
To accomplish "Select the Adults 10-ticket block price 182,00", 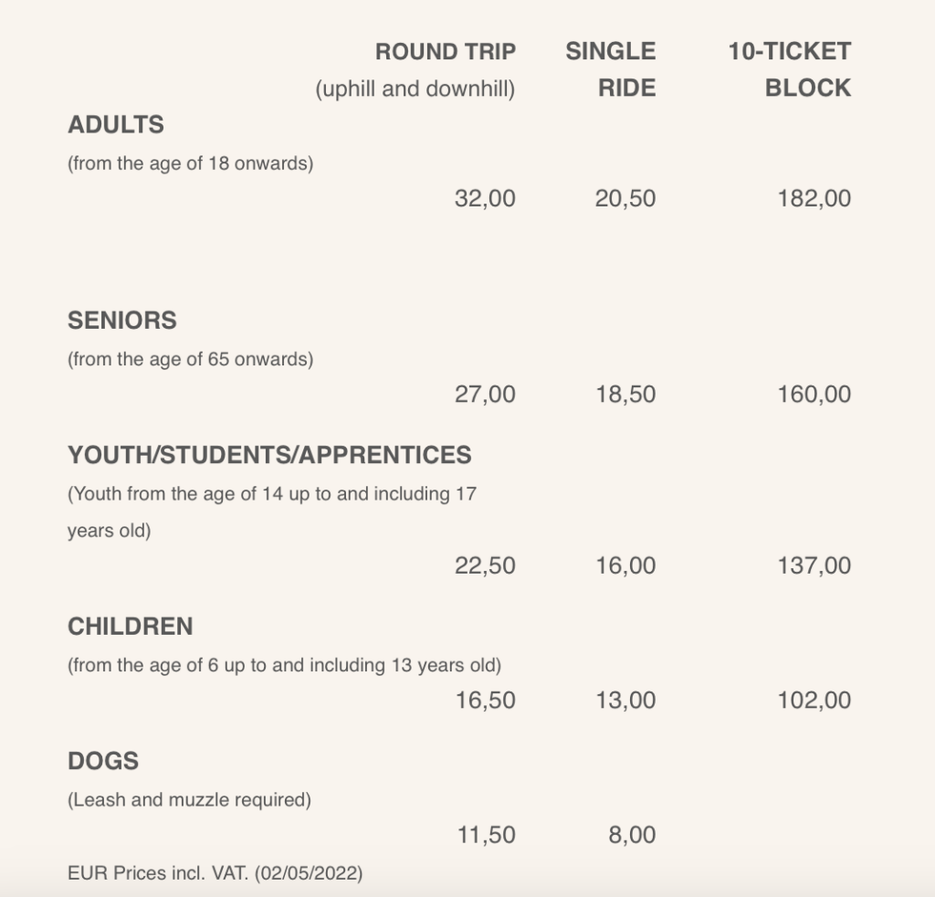I will click(814, 198).
